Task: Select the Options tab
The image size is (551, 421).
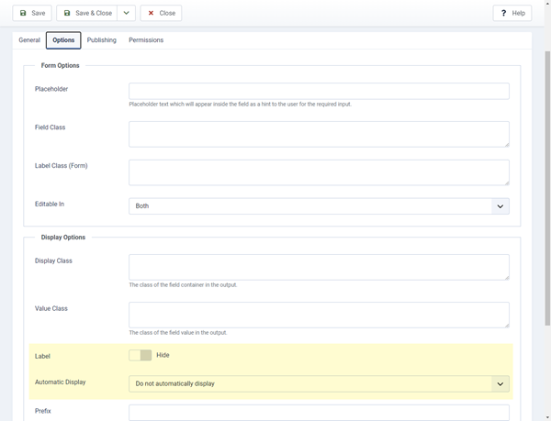Action: 63,40
